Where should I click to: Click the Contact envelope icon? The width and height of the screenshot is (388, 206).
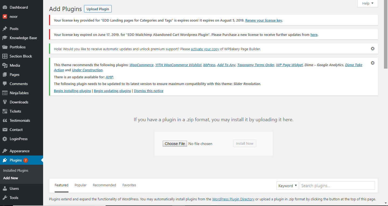(x=5, y=130)
